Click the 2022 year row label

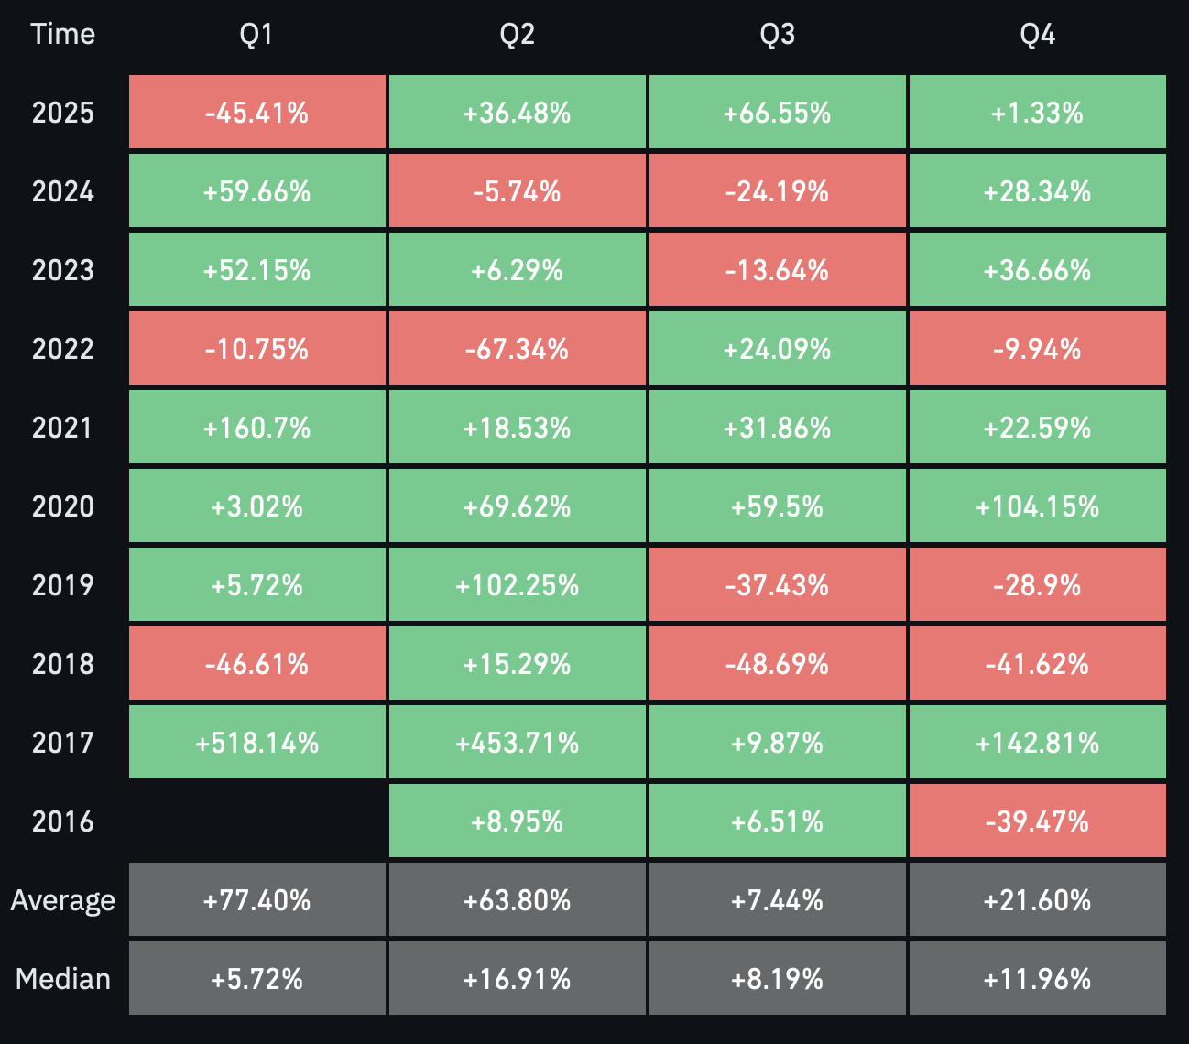point(63,349)
